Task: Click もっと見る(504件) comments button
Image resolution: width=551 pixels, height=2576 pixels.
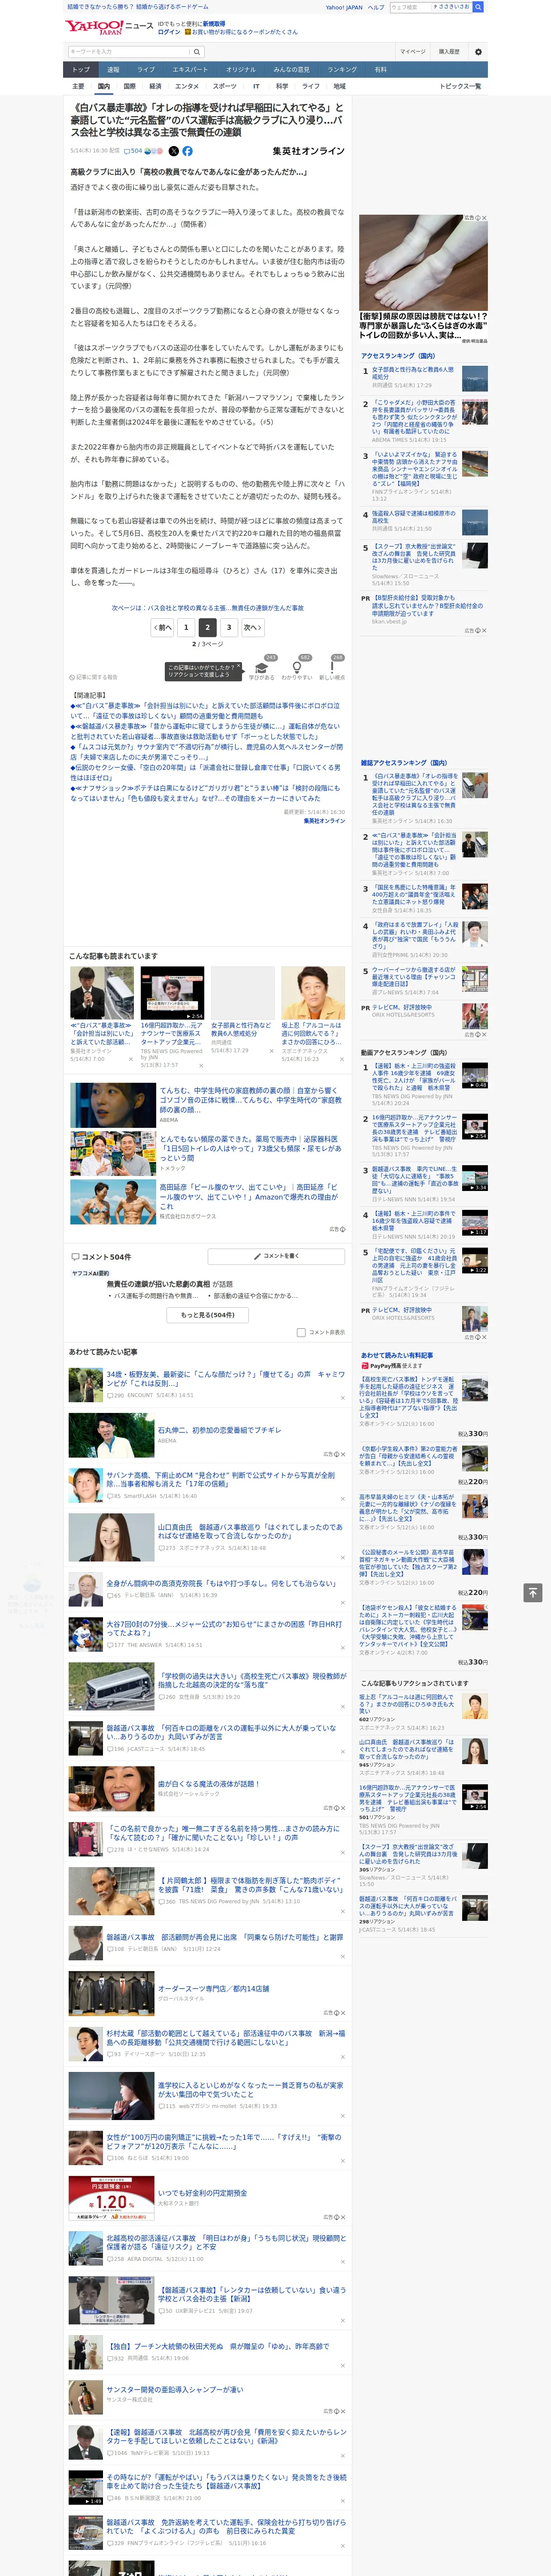Action: pos(208,1315)
